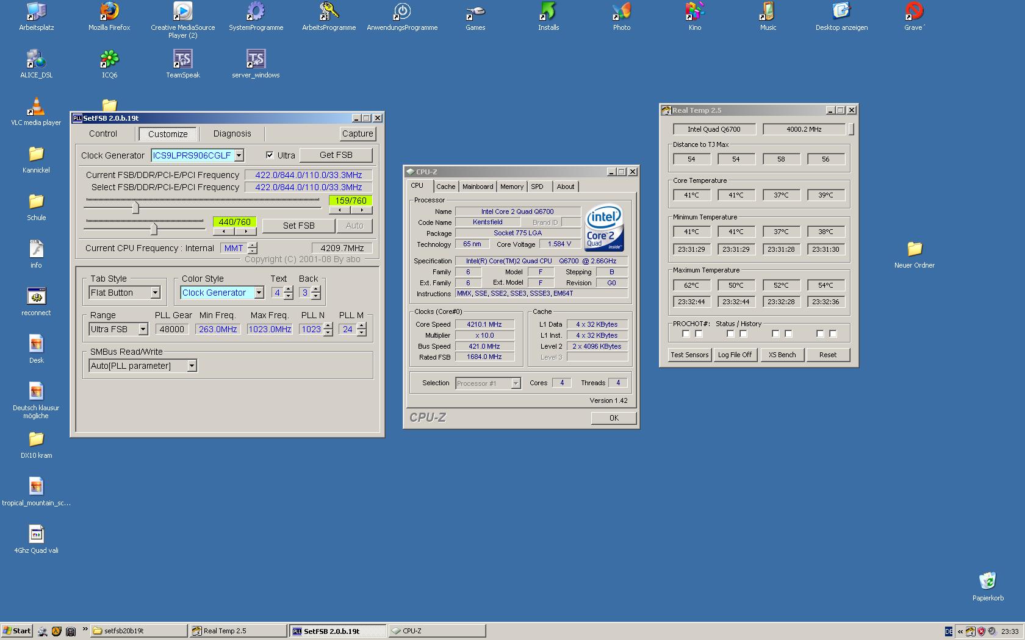Open the Games desktop shortcut
The image size is (1025, 640).
[475, 16]
